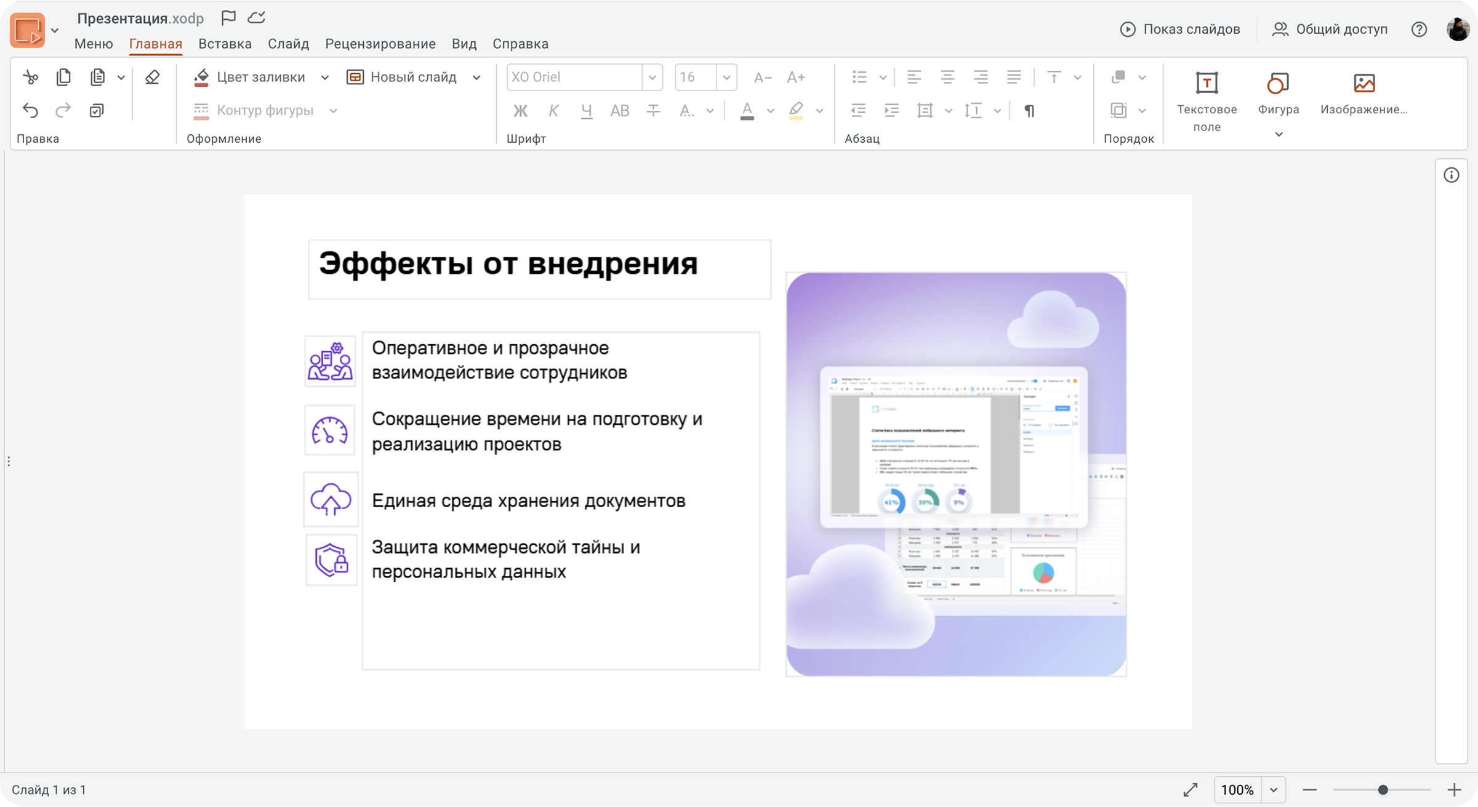The height and width of the screenshot is (807, 1478).
Task: Click the Undo arrow icon
Action: click(x=30, y=111)
